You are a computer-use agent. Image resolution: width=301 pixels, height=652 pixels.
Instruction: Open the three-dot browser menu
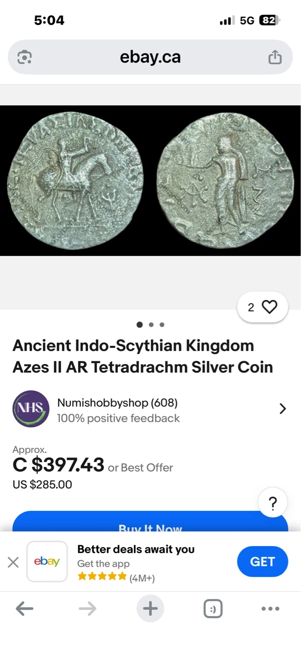point(270,609)
